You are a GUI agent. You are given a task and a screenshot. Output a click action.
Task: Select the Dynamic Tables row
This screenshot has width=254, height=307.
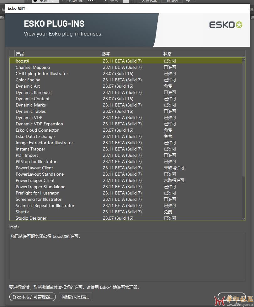coord(126,111)
